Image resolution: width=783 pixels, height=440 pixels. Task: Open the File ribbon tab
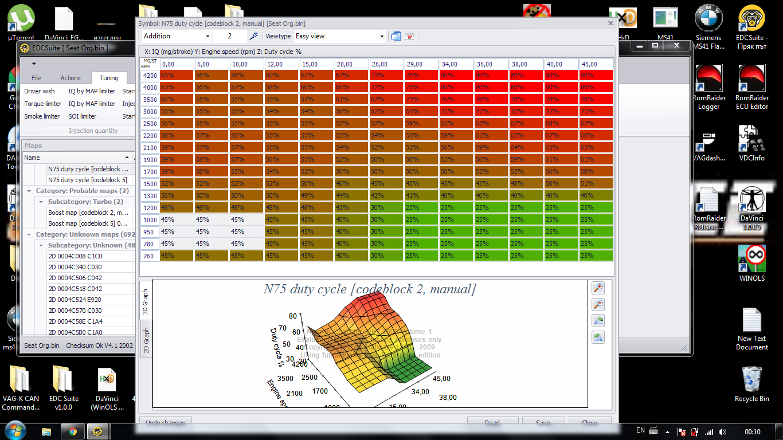coord(36,78)
